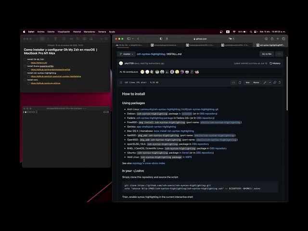308x231 pixels.
Task: Open Wi-Fi menu bar icon
Action: tap(234, 32)
